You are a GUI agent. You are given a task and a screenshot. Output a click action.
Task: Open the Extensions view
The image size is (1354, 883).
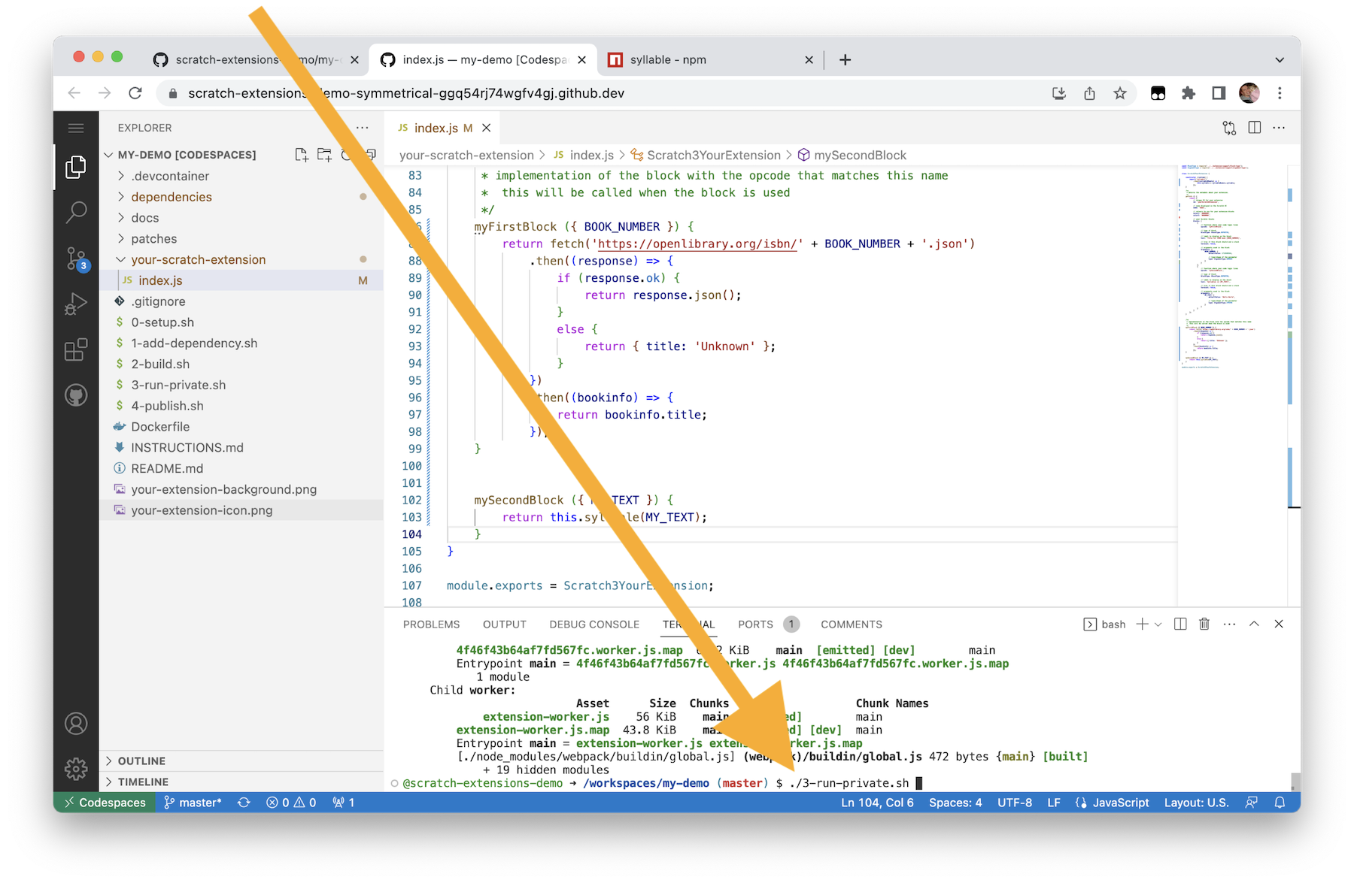76,349
